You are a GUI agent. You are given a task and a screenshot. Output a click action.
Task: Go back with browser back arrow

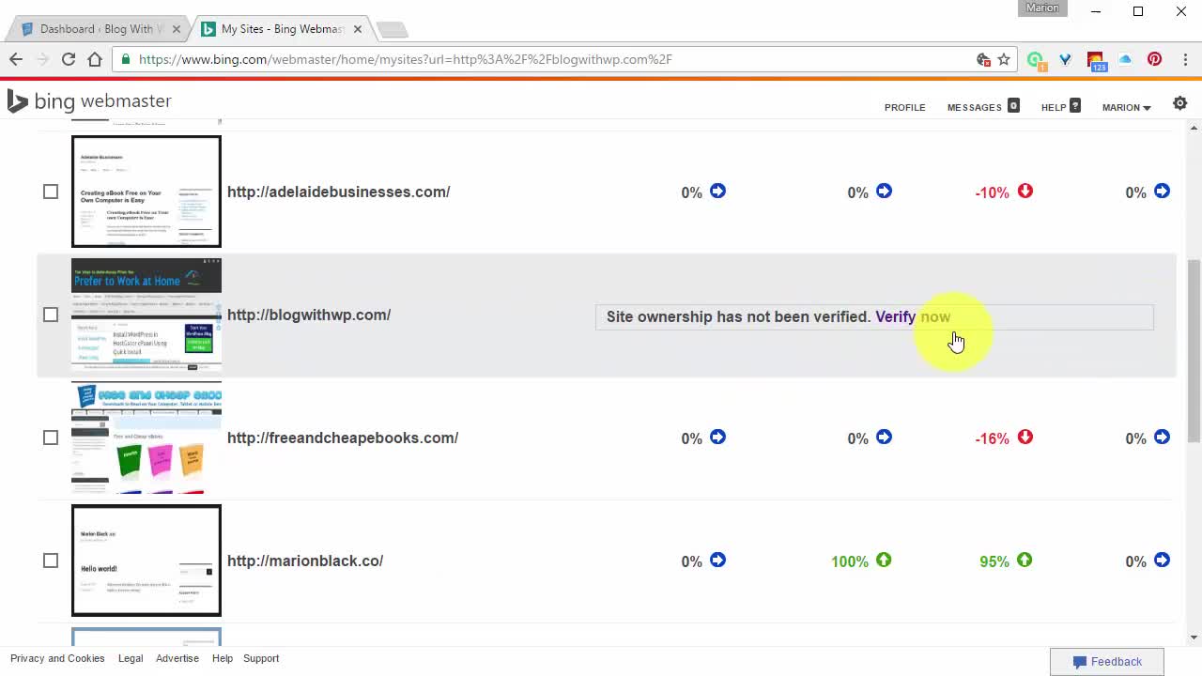[x=16, y=59]
